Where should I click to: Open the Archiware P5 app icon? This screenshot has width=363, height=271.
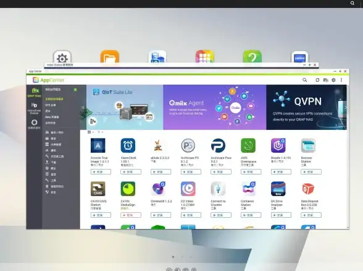coord(188,145)
